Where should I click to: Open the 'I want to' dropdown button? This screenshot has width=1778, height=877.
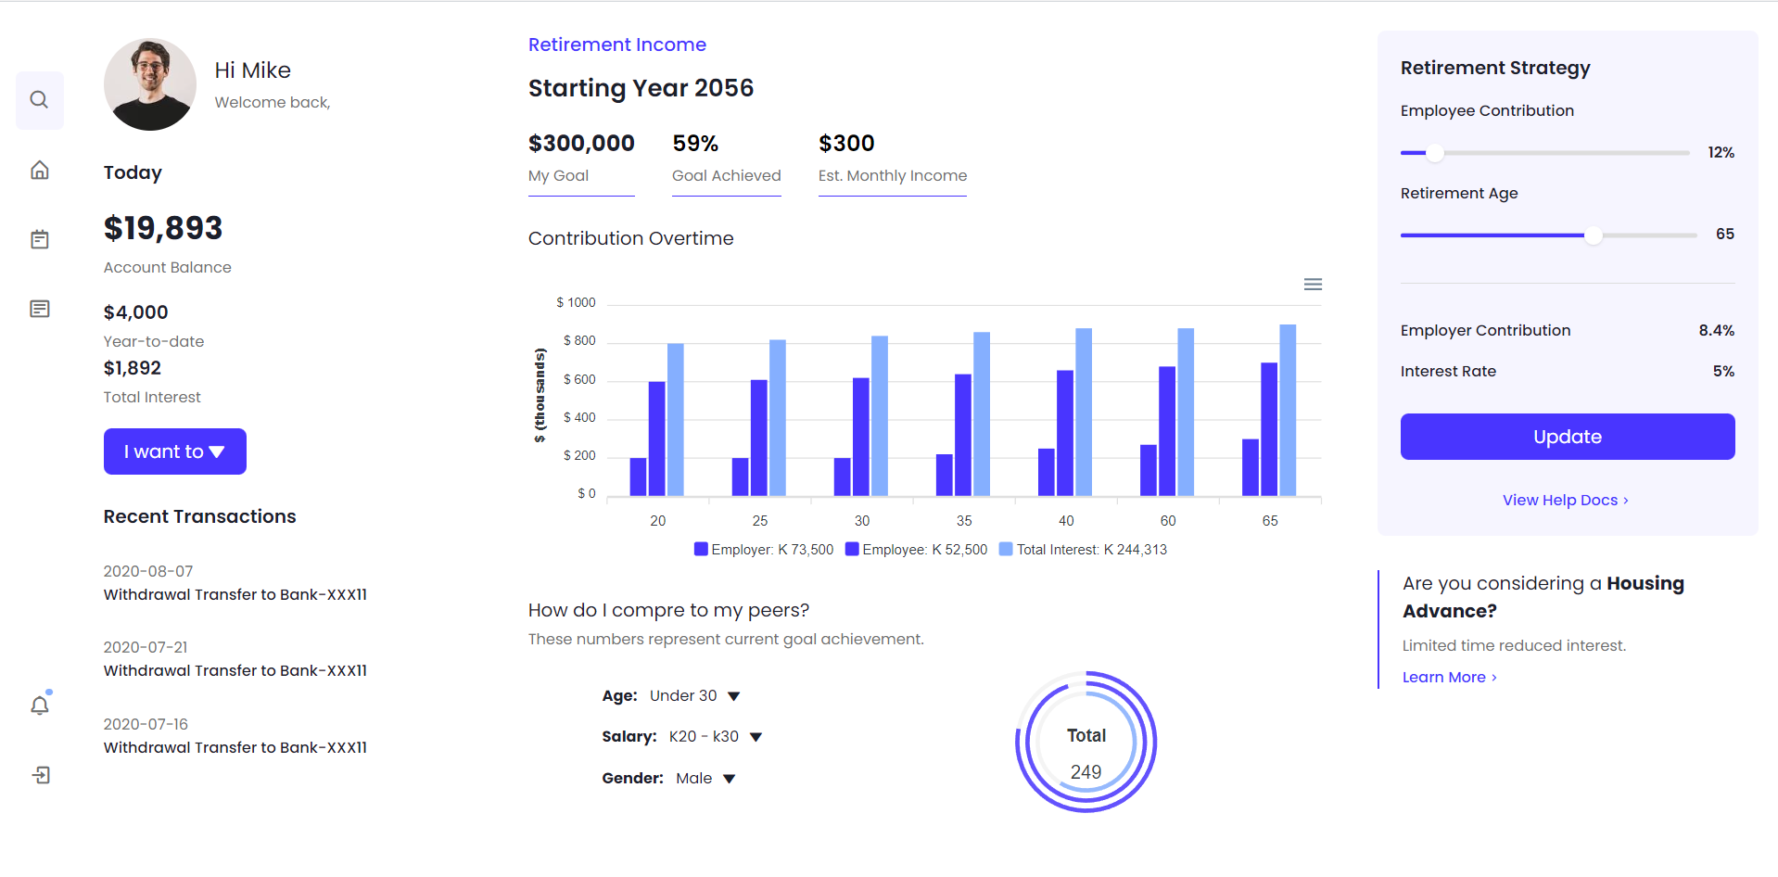(174, 451)
